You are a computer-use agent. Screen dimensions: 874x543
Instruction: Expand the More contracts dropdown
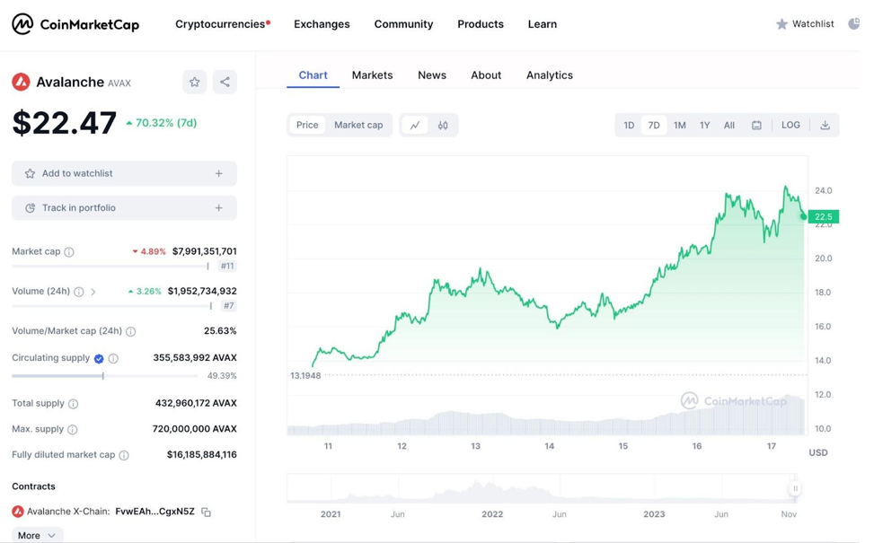[x=38, y=535]
